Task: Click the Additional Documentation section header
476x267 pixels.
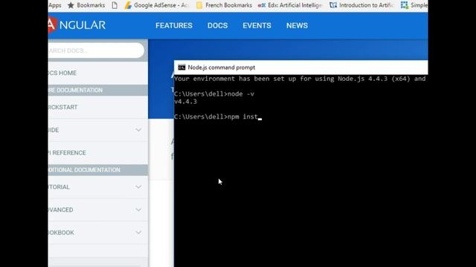Action: tap(97, 170)
